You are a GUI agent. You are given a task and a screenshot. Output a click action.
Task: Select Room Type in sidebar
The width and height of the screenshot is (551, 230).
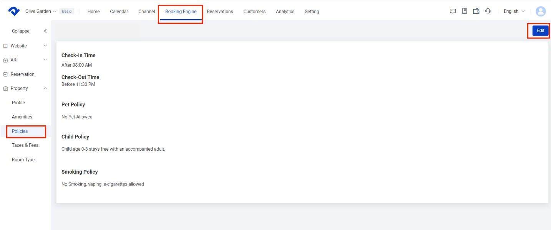coord(23,160)
